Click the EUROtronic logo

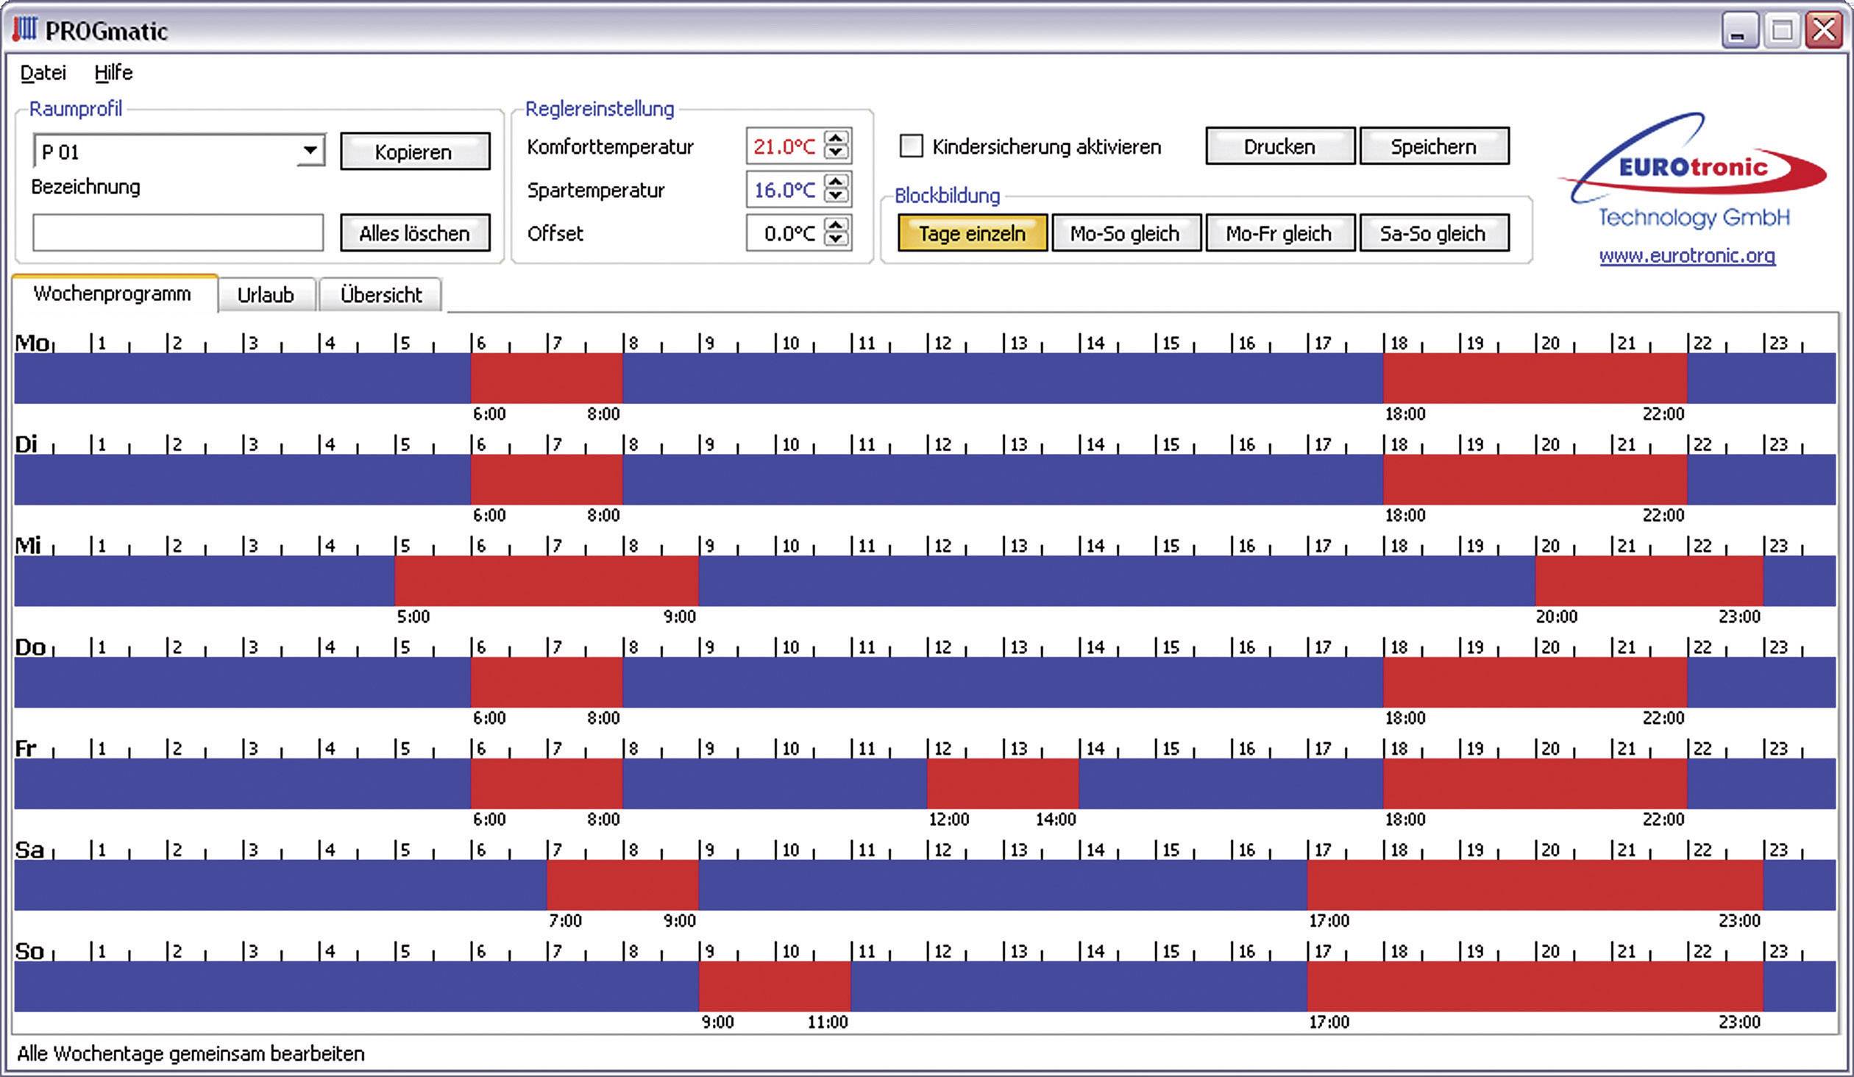click(x=1692, y=168)
